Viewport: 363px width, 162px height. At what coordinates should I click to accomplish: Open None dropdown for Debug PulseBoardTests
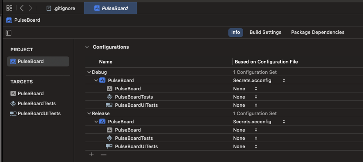(245, 97)
